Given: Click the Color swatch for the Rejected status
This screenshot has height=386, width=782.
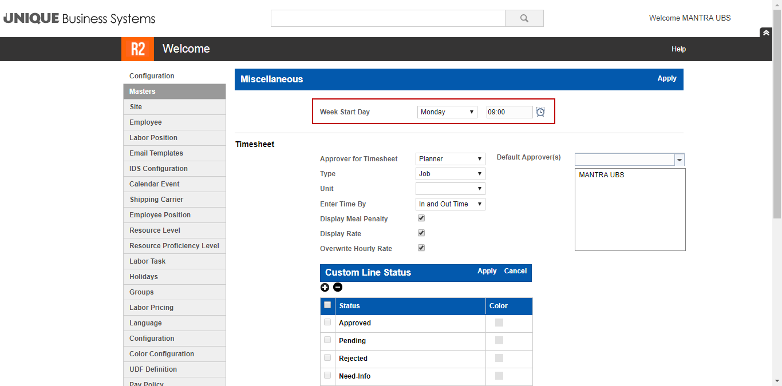Looking at the screenshot, I should (x=499, y=357).
